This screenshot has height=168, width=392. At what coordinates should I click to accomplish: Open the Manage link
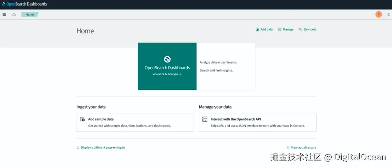click(288, 30)
